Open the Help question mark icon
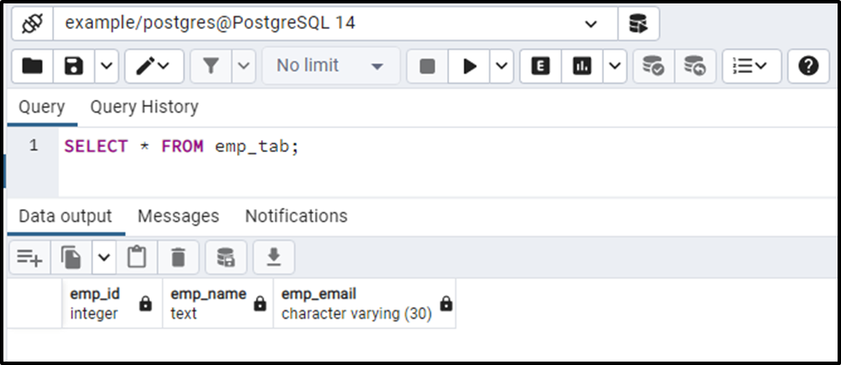841x365 pixels. pos(808,67)
